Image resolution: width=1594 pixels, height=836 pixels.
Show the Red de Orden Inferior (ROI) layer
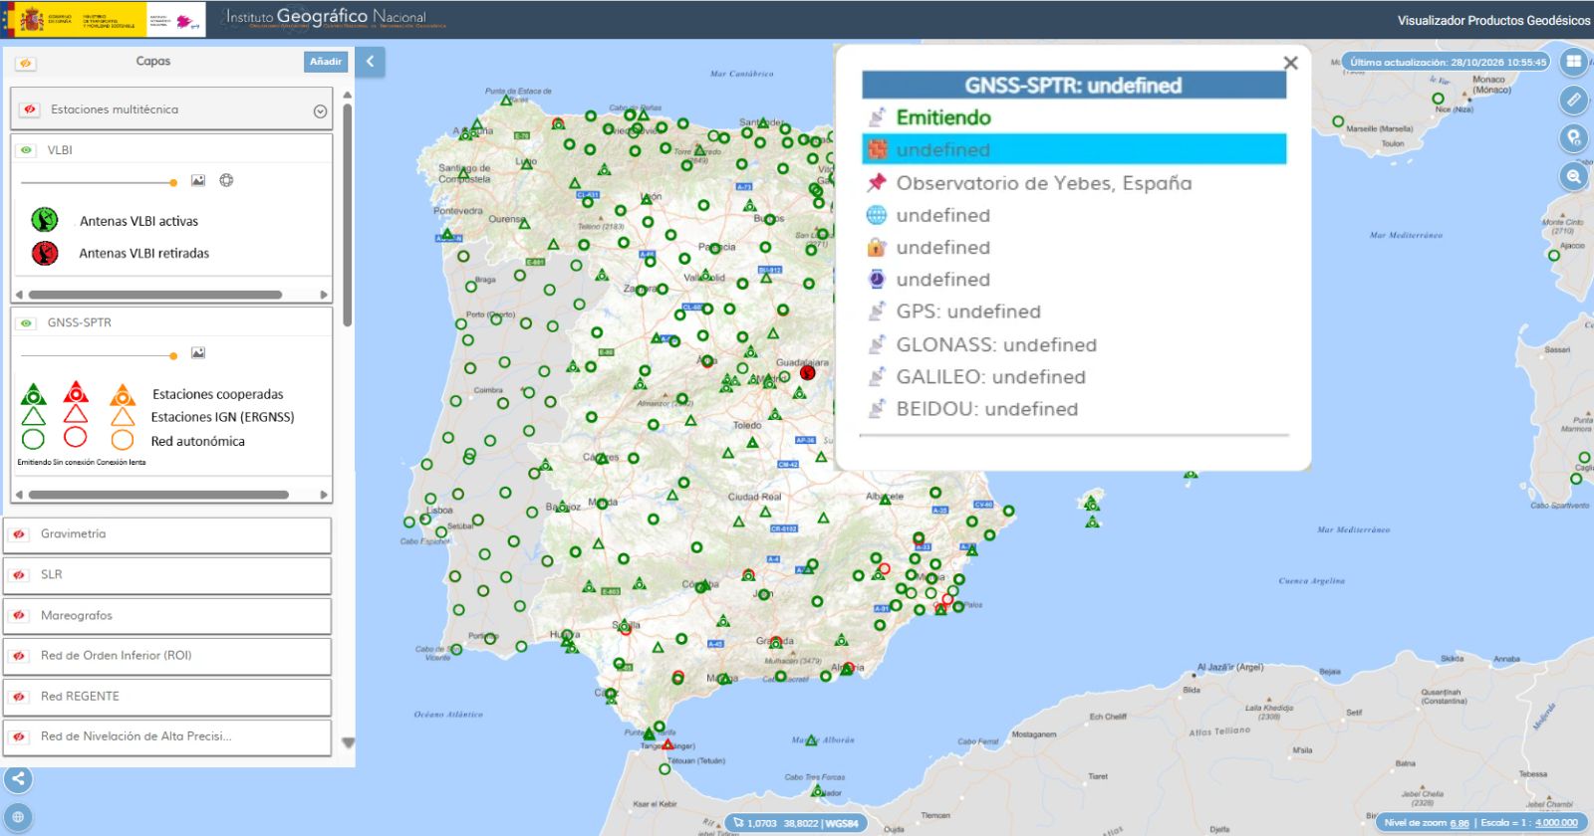[19, 656]
